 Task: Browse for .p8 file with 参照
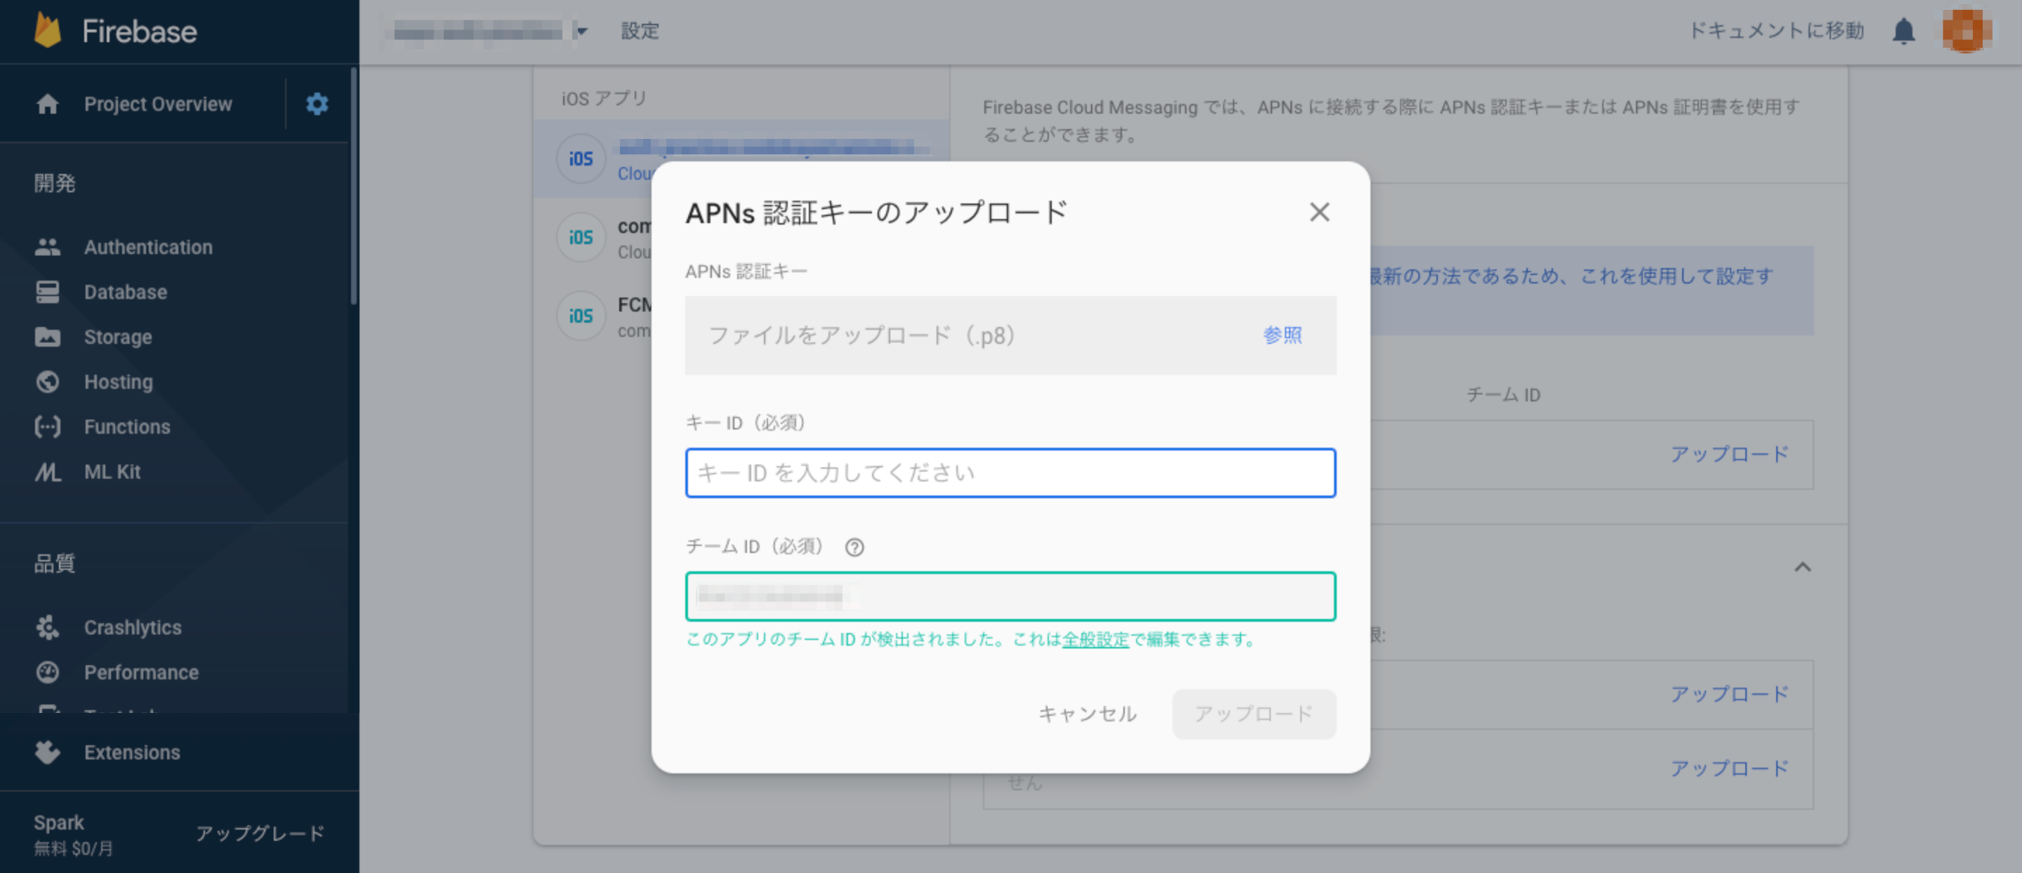[1282, 335]
